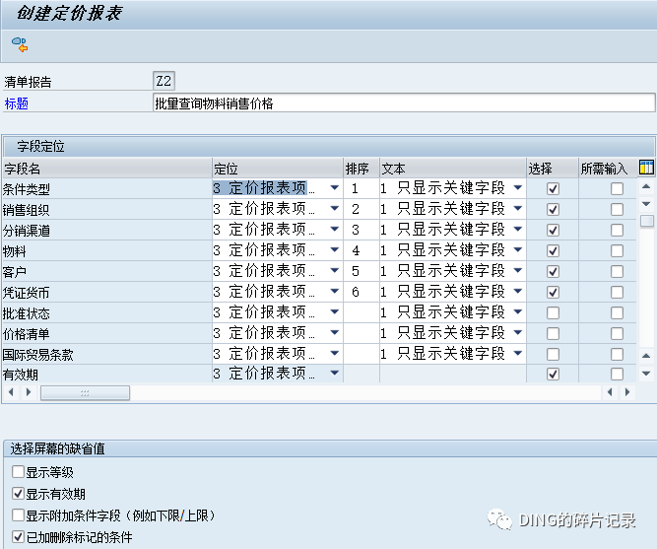Uncheck 选择 checkbox for 销售组织

(554, 209)
